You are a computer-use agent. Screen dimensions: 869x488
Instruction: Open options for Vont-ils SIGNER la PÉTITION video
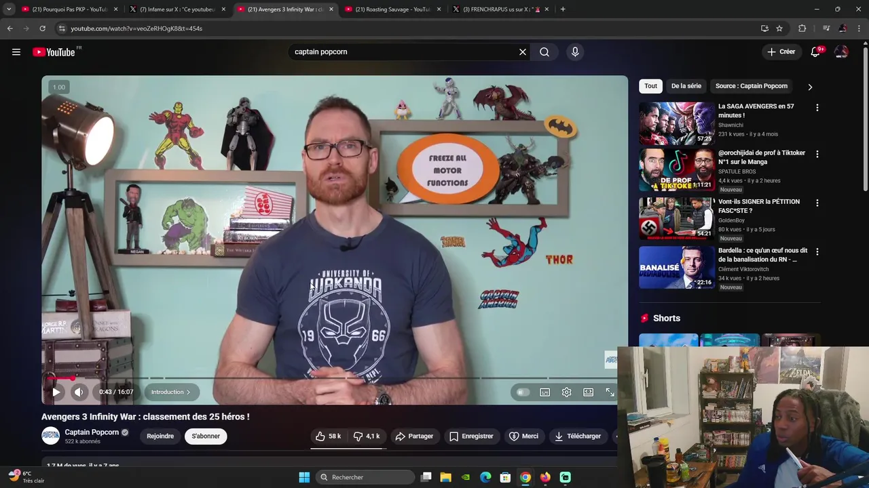tap(817, 203)
